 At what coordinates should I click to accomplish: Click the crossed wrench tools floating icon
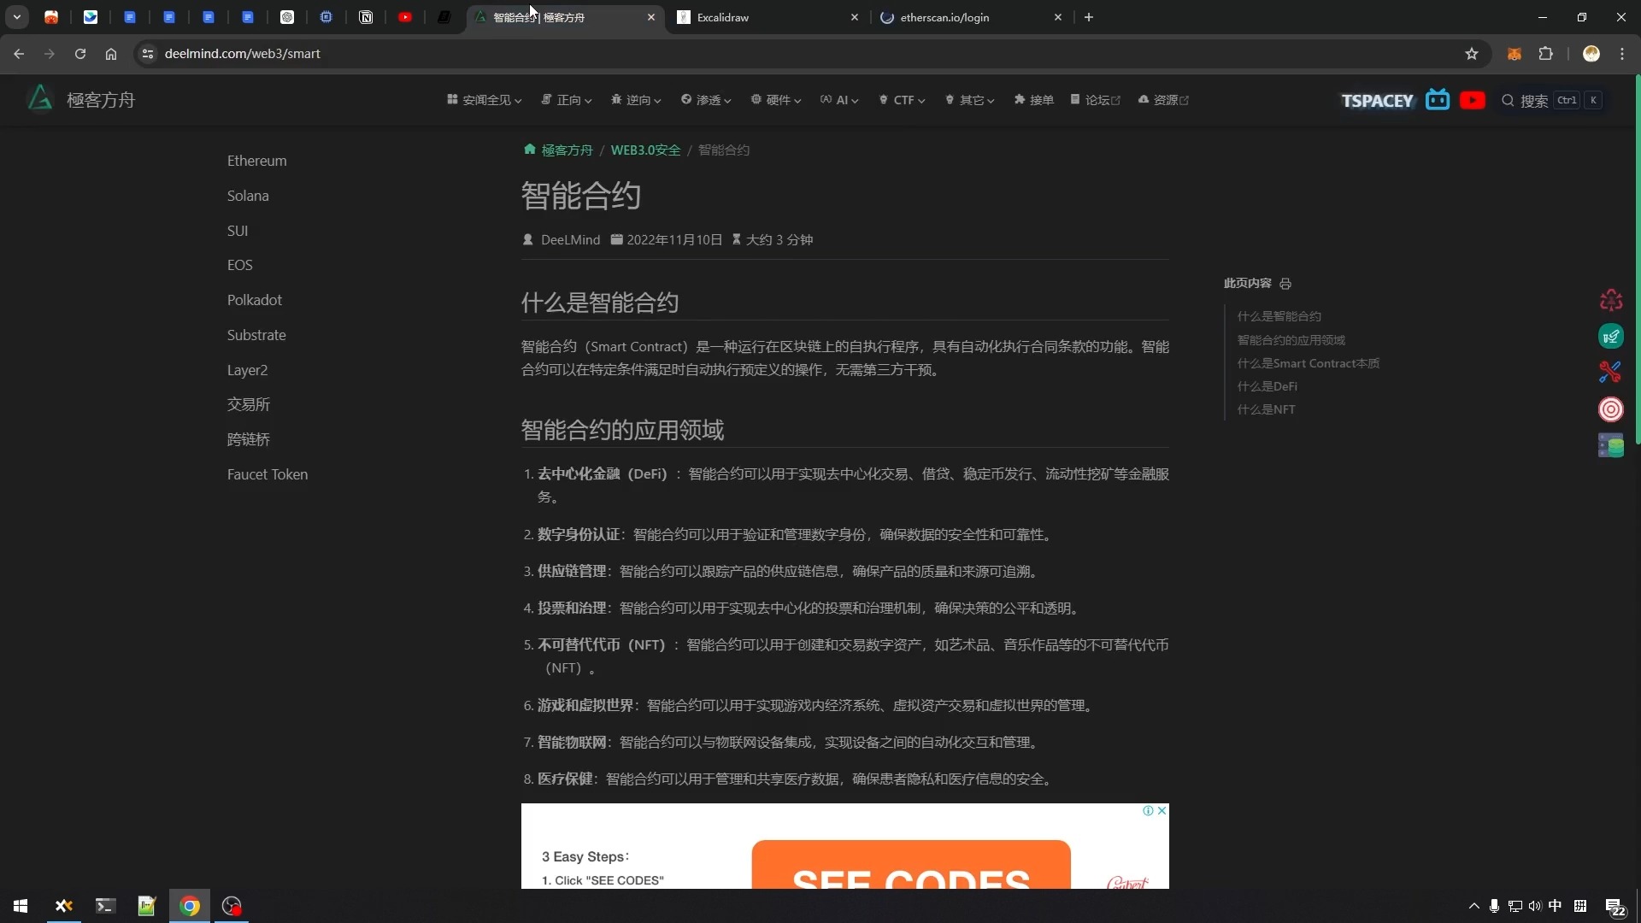coord(1610,372)
